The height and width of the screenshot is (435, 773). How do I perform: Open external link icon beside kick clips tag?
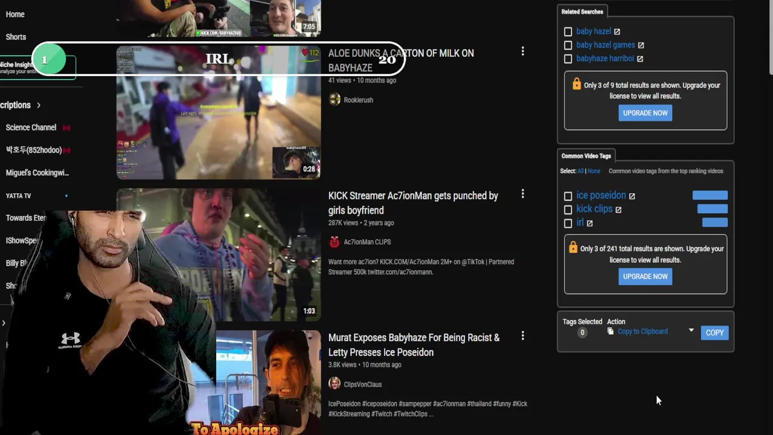[x=618, y=210]
